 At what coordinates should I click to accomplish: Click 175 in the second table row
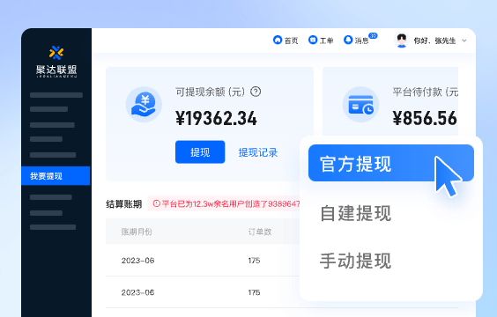[254, 292]
